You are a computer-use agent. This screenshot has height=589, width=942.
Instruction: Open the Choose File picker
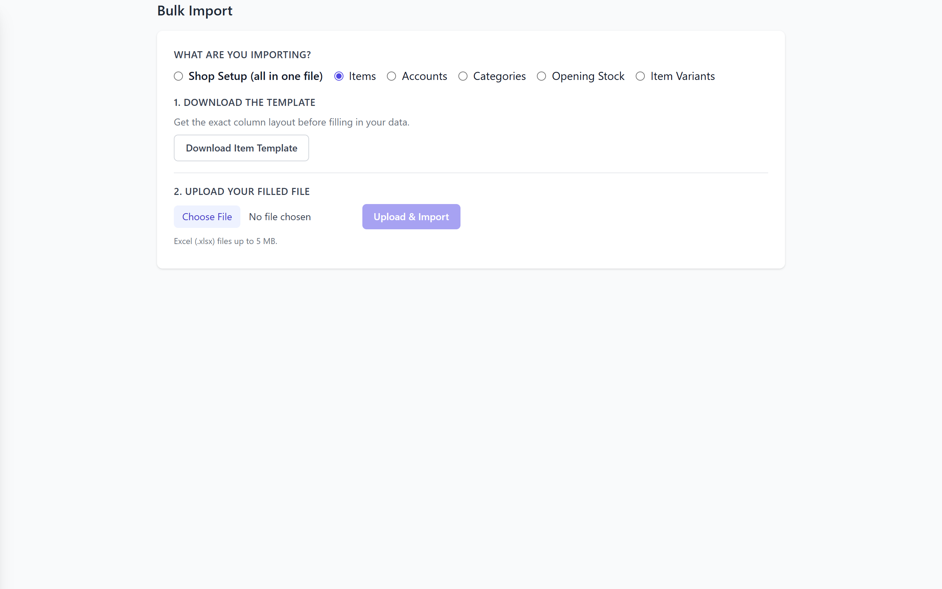[x=207, y=217]
